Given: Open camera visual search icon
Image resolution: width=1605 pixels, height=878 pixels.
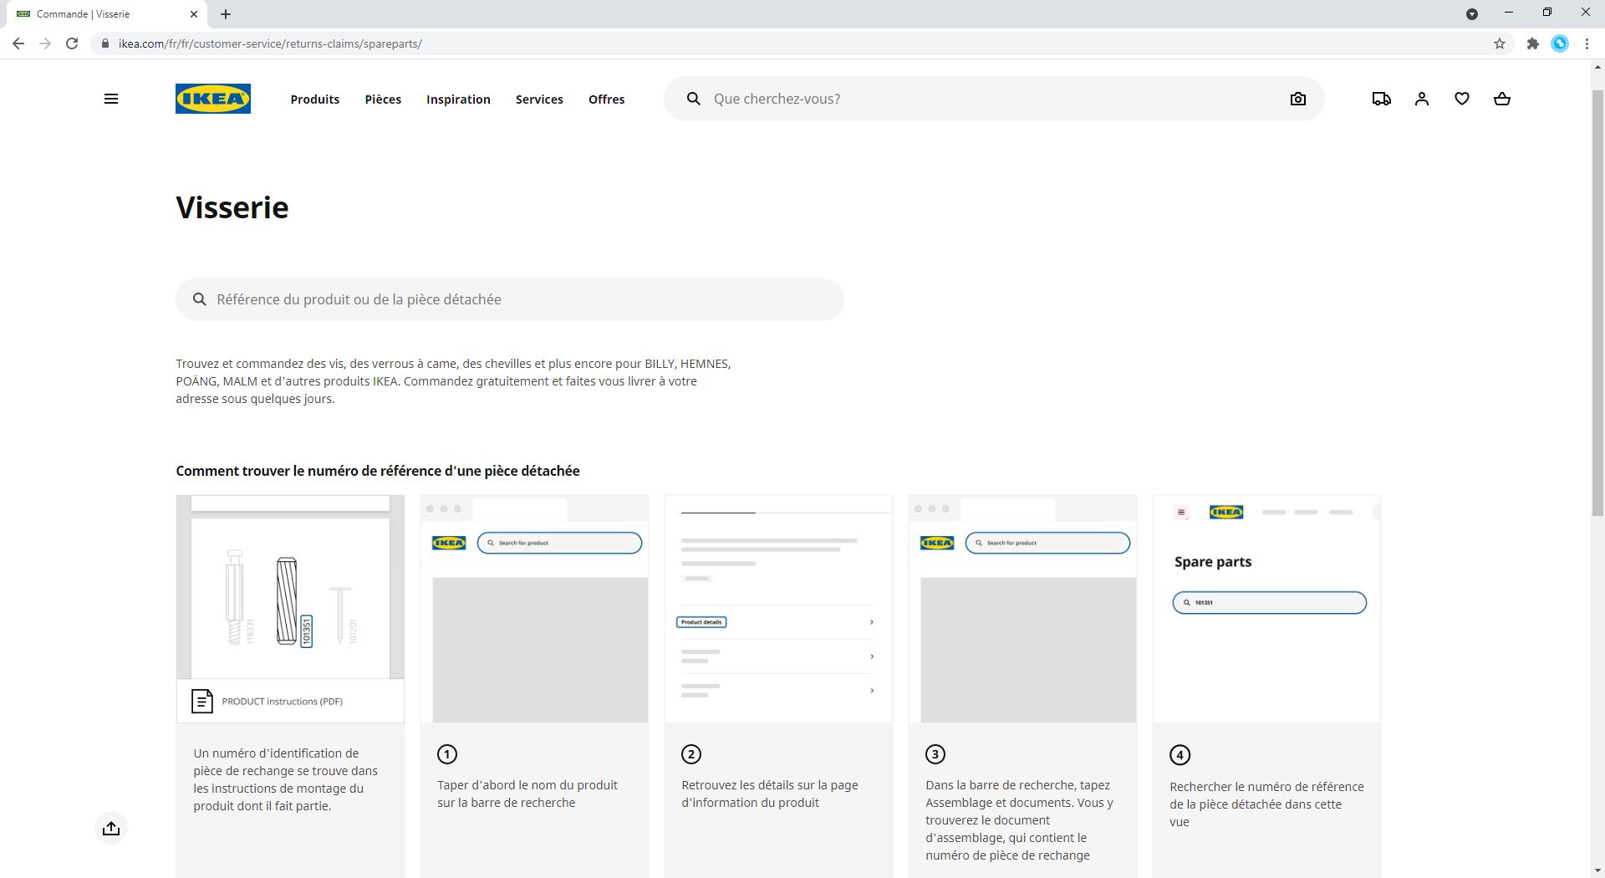Looking at the screenshot, I should click(x=1298, y=99).
